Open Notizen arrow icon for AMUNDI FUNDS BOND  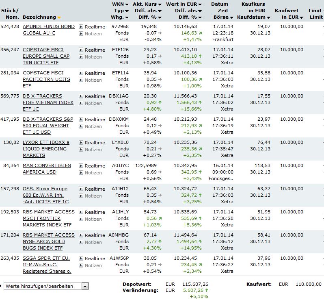(x=81, y=33)
